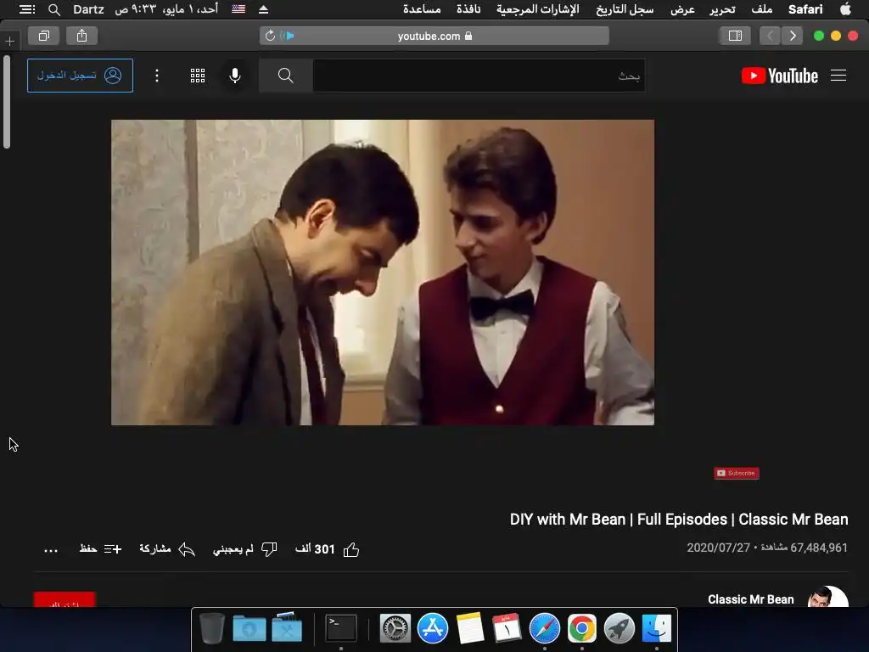This screenshot has width=869, height=652.
Task: Start voice search with the microphone
Action: point(235,76)
